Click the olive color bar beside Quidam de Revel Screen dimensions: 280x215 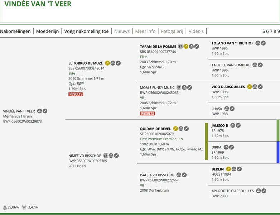(x=206, y=142)
